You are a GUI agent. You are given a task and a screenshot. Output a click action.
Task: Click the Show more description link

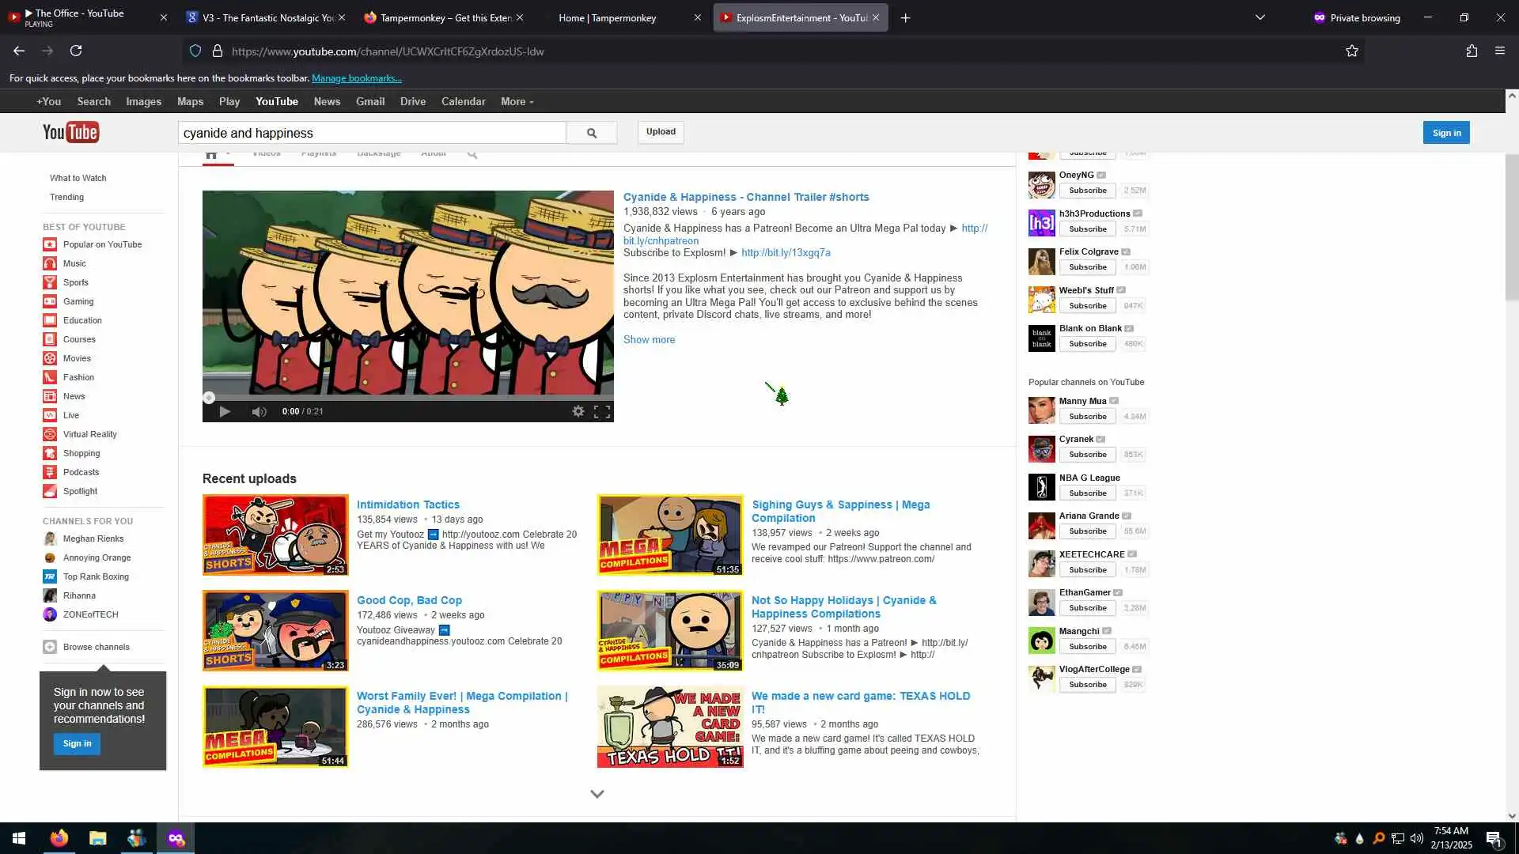649,340
